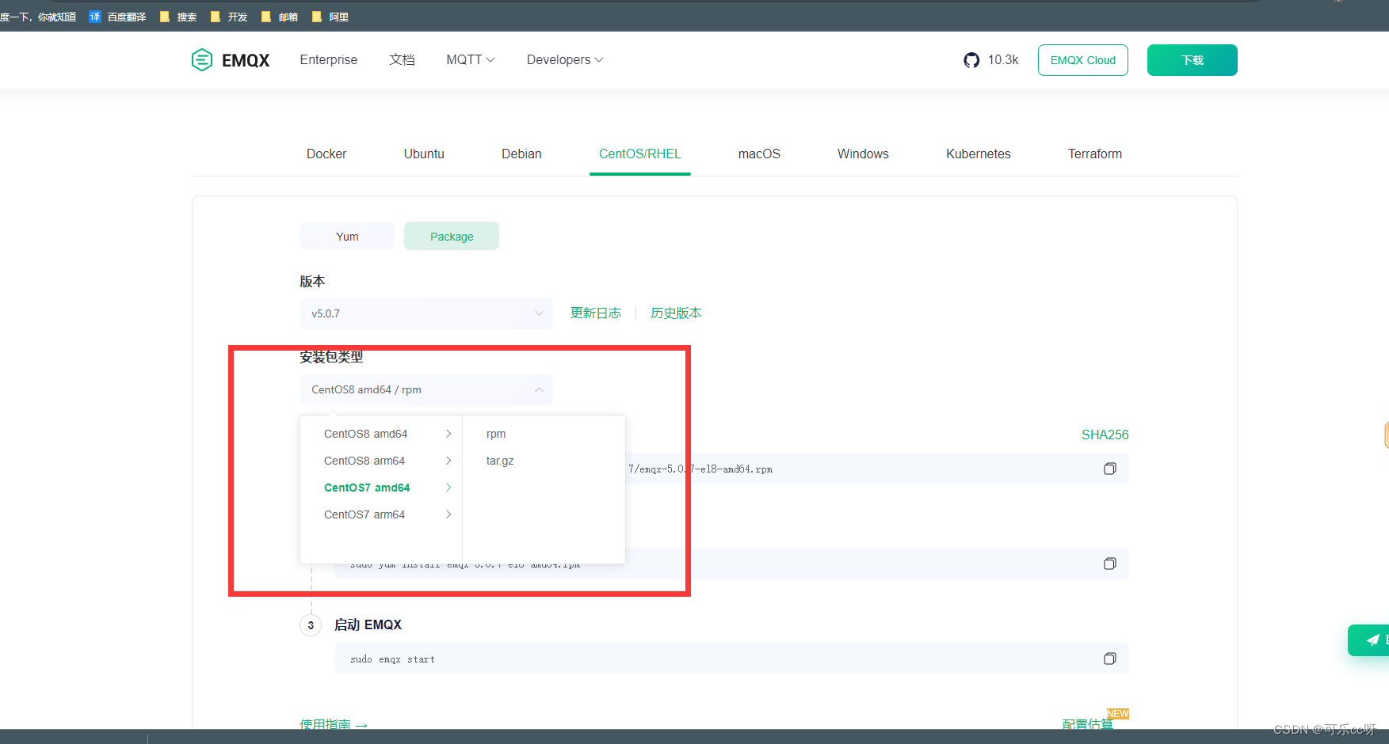This screenshot has height=744, width=1389.
Task: Open the 开发 bookmark folder
Action: click(229, 17)
